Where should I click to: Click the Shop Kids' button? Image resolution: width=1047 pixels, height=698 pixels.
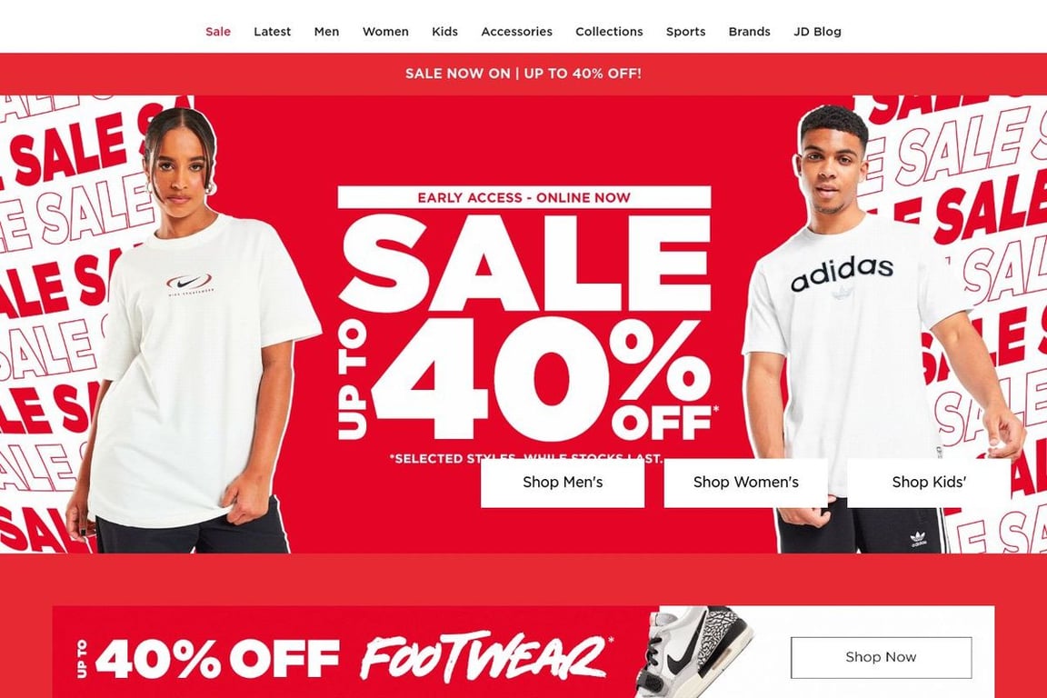tap(929, 483)
